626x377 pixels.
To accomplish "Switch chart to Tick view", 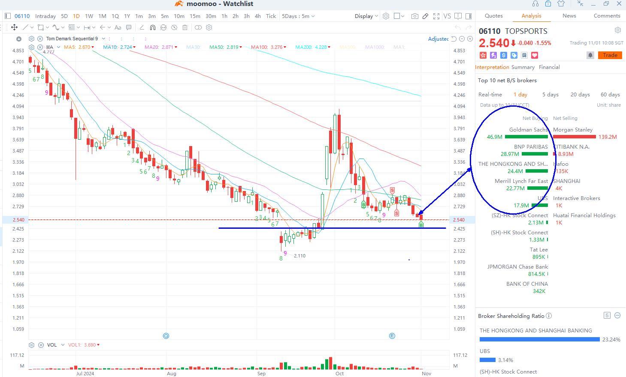I will click(271, 16).
